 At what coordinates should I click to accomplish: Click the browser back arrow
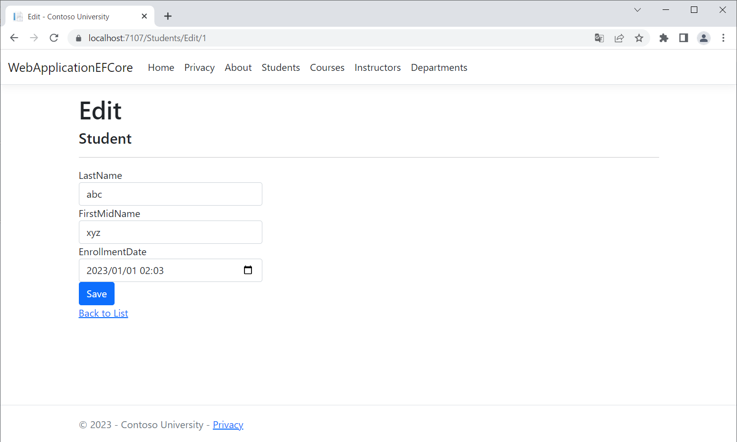(x=14, y=38)
